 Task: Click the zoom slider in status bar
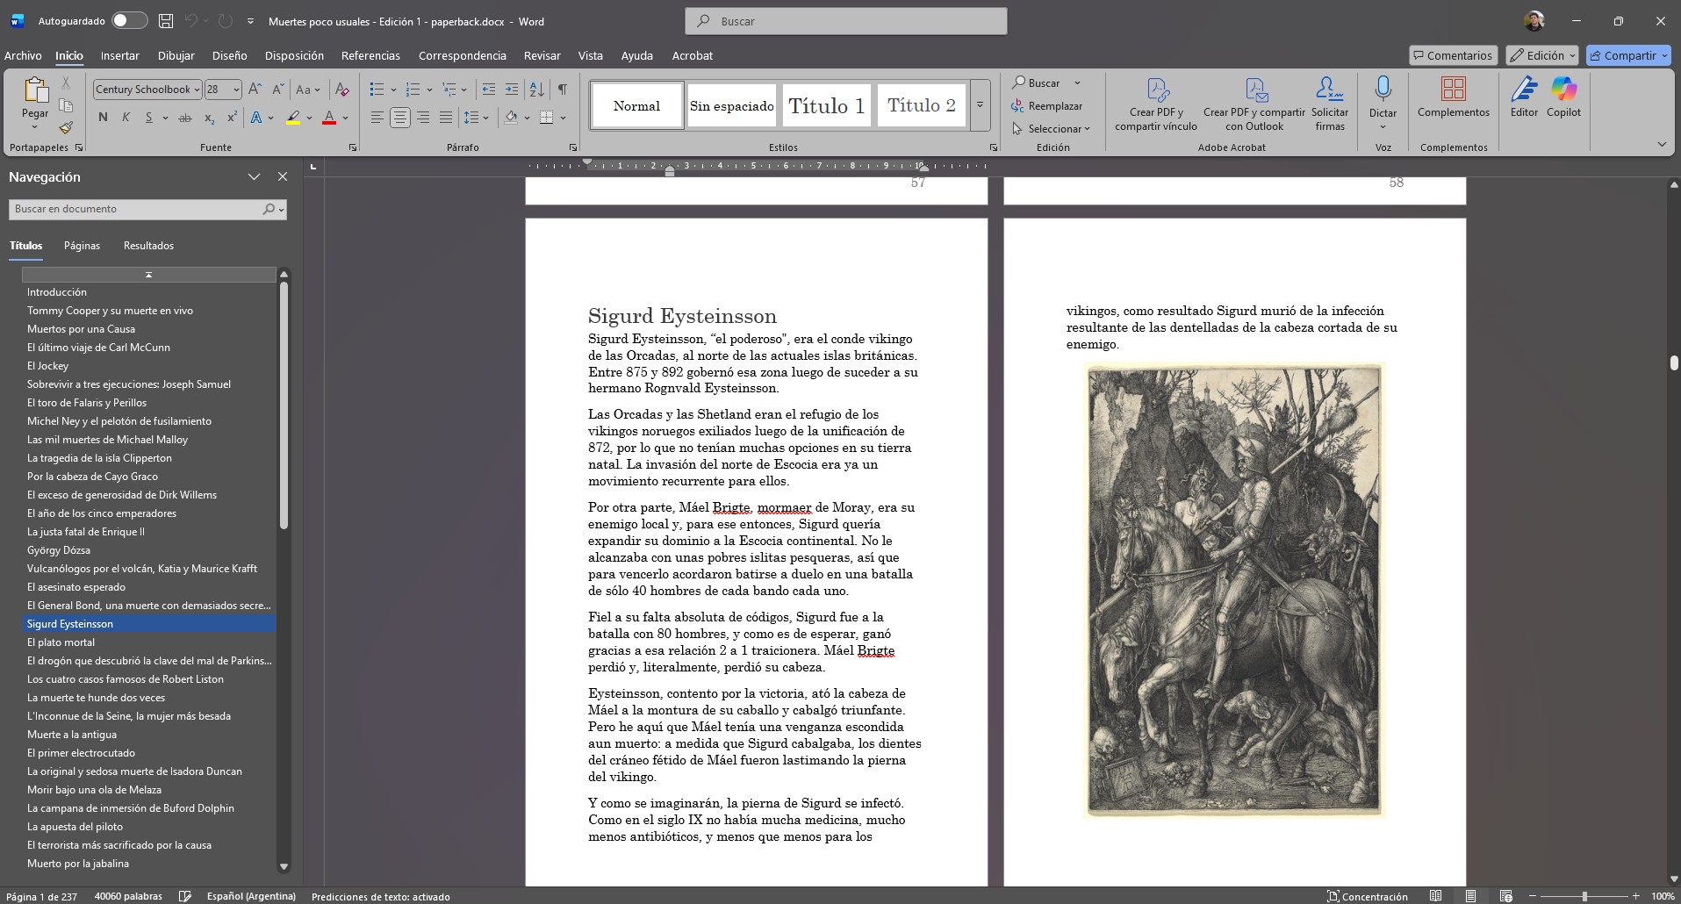click(x=1584, y=896)
